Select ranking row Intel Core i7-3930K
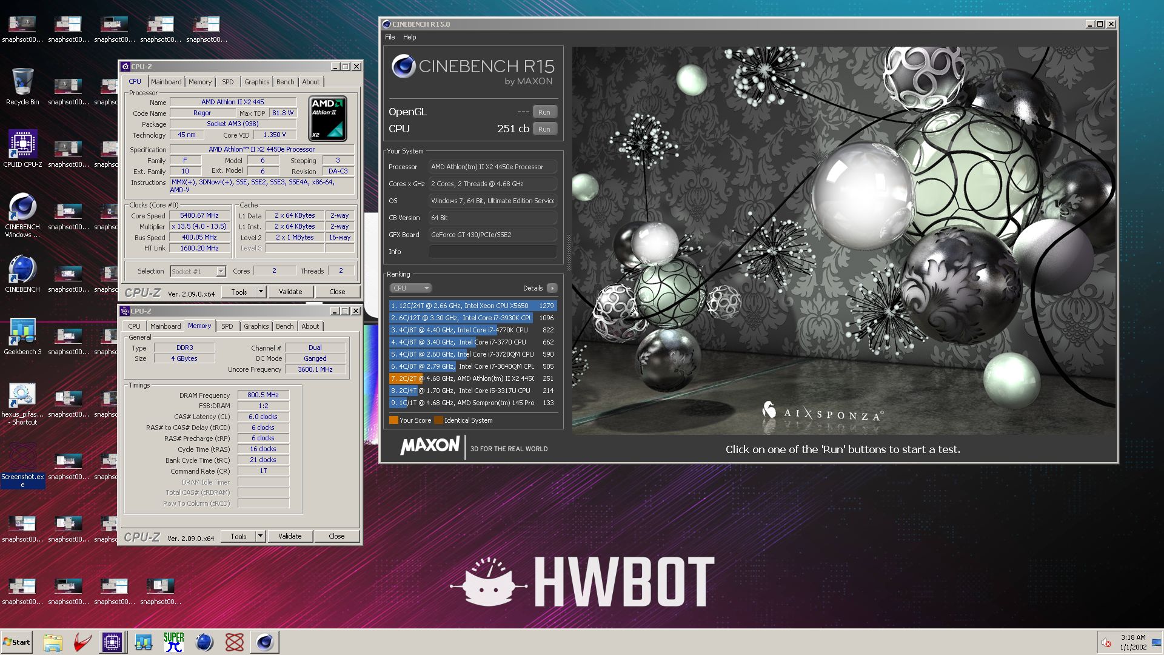 tap(473, 318)
